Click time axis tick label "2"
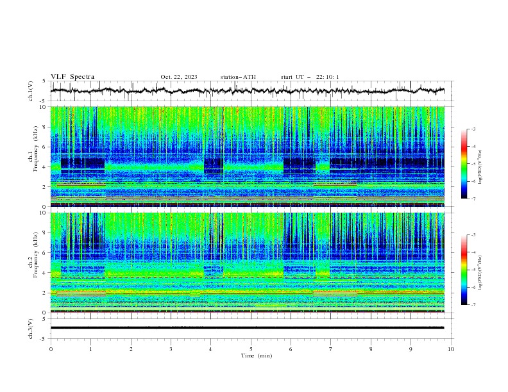This screenshot has width=508, height=392. pos(131,349)
